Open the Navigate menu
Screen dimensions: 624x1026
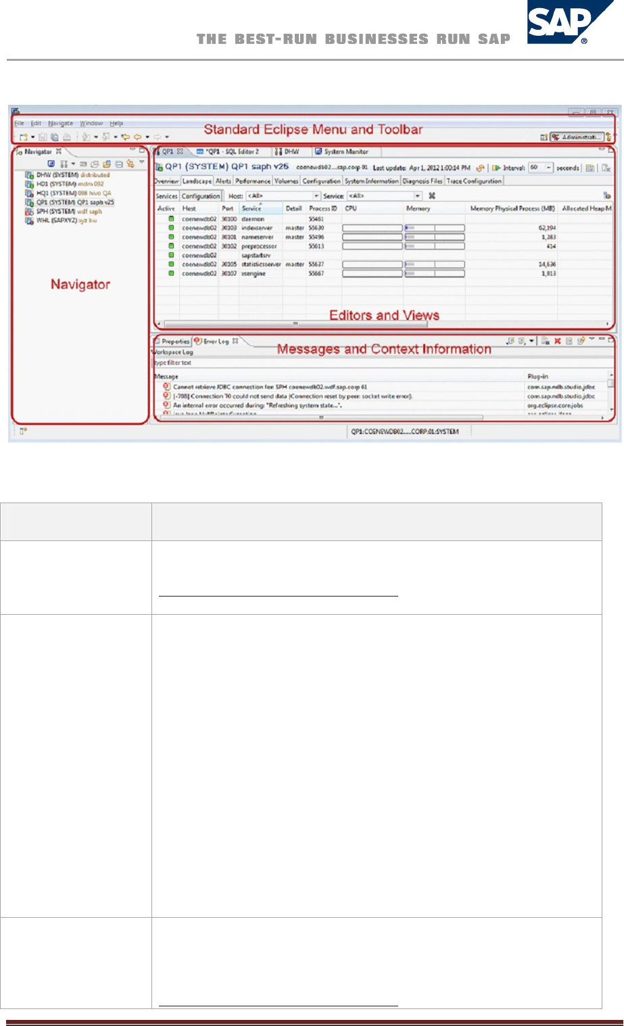pyautogui.click(x=60, y=124)
